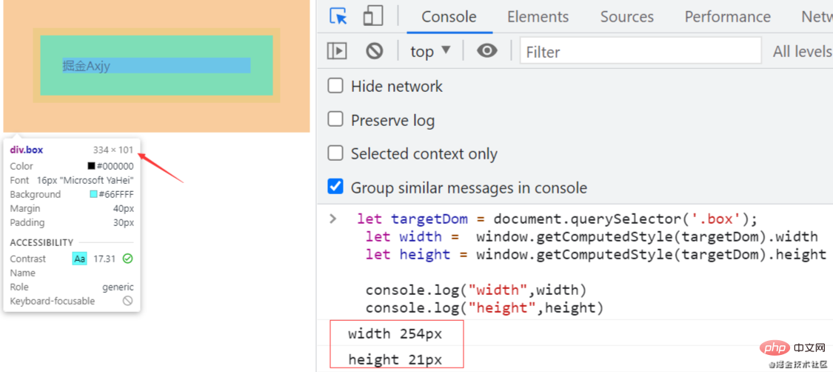Click the 'let width' getComputedStyle line
The image size is (833, 372).
click(x=592, y=236)
